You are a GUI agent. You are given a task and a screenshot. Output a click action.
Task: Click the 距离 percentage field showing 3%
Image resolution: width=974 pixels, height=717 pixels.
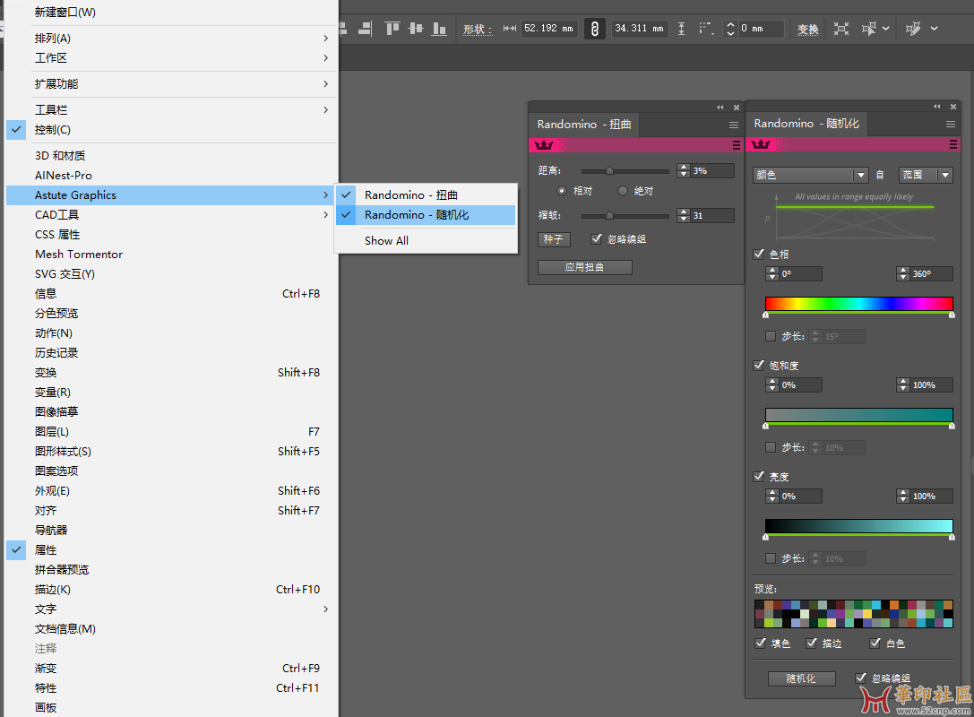pyautogui.click(x=712, y=171)
